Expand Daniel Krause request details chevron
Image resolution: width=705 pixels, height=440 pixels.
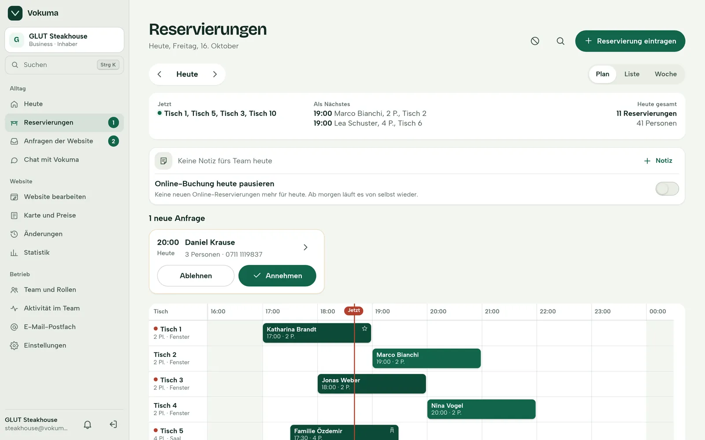coord(305,247)
